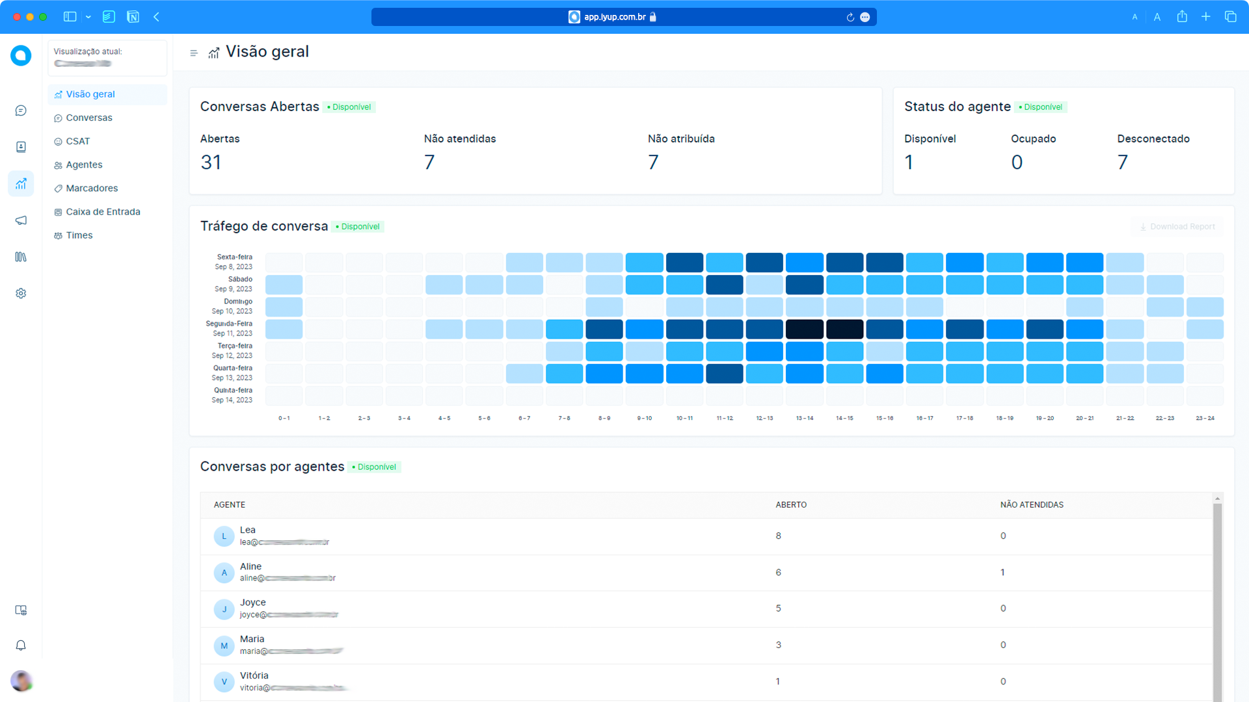1249x702 pixels.
Task: Open the Todoist pinned tab icon
Action: [109, 17]
